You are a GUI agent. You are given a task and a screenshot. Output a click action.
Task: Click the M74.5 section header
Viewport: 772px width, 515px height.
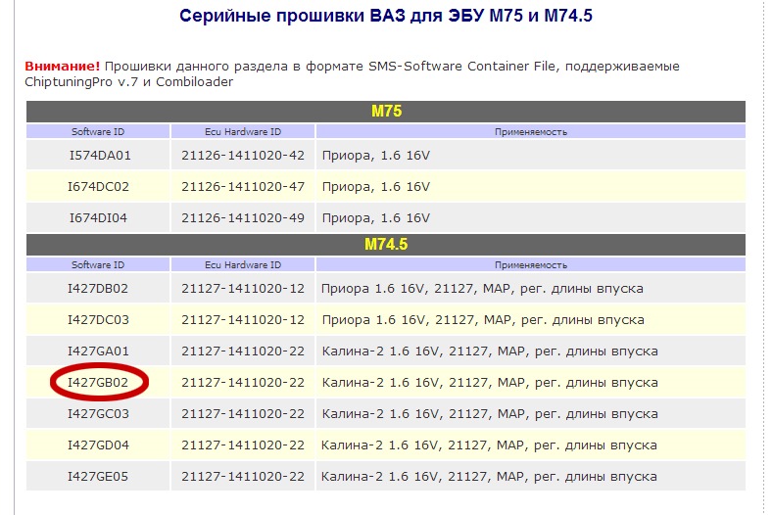386,245
